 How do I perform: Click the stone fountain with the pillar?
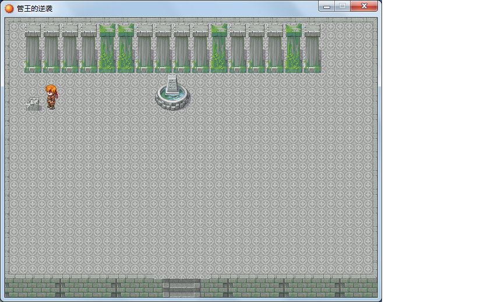[x=172, y=93]
